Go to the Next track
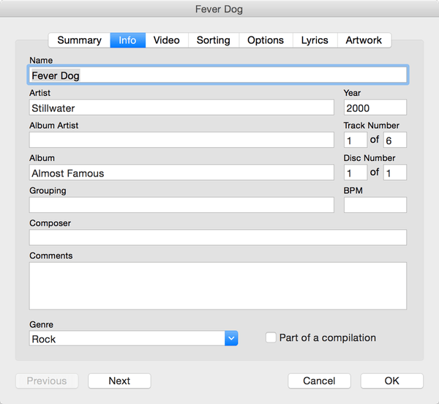The width and height of the screenshot is (439, 404). tap(119, 381)
